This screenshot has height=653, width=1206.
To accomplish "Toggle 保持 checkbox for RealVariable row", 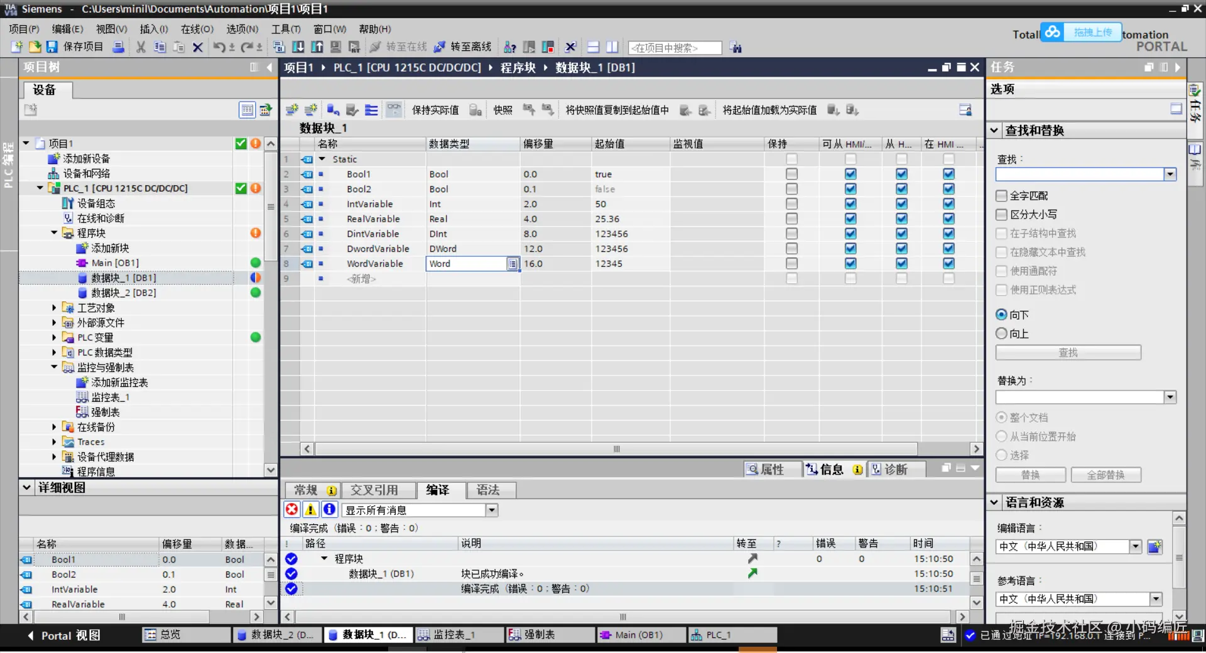I will 791,219.
